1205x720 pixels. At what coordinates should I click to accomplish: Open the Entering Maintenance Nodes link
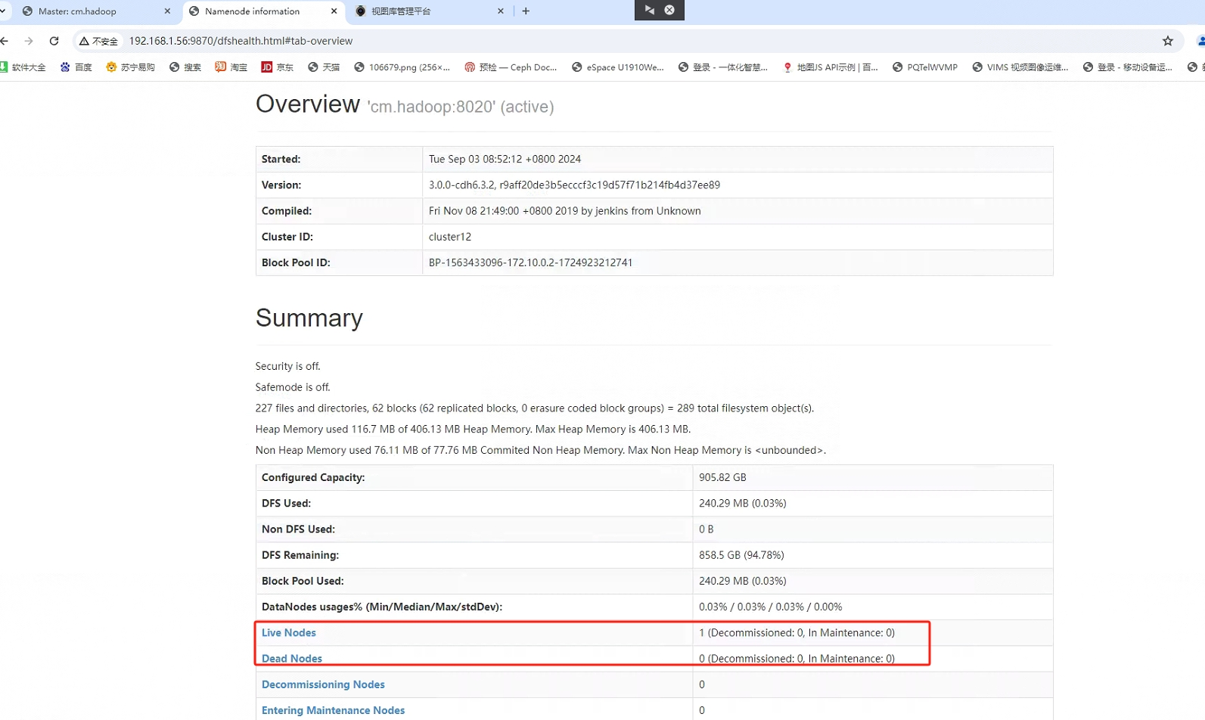click(333, 710)
